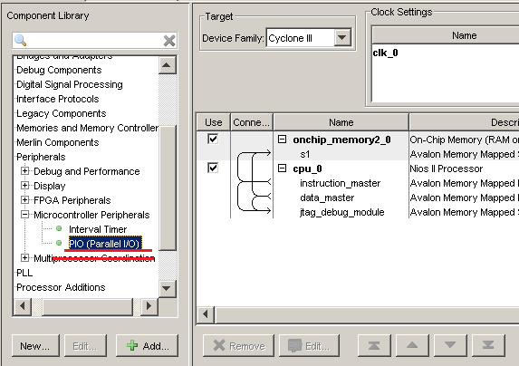Select Interval Timer component
The height and width of the screenshot is (366, 519).
pos(98,229)
